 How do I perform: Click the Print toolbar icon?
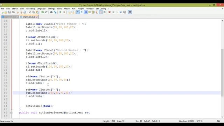coord(25,12)
